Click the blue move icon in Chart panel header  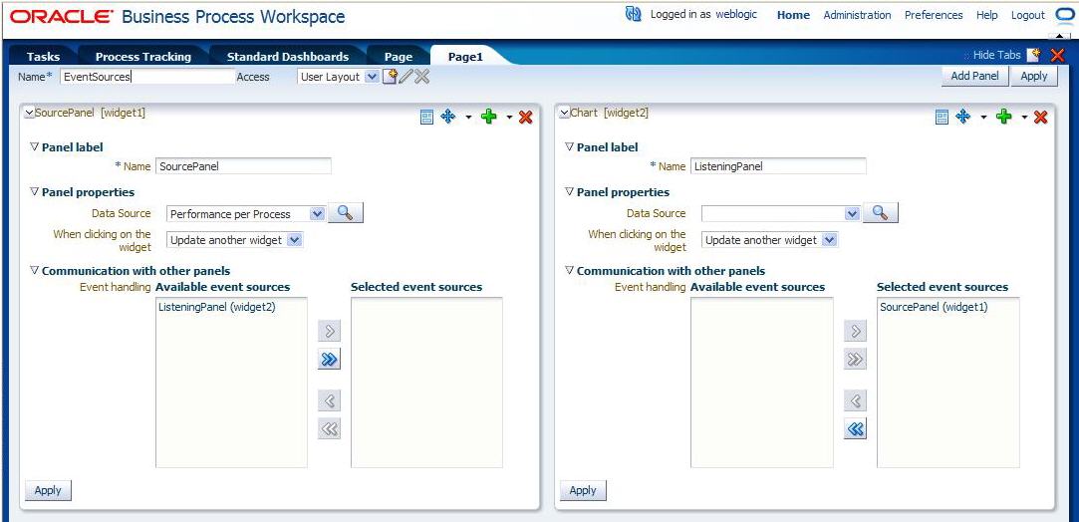(962, 117)
